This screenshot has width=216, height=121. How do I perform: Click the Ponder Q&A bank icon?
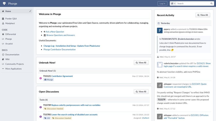[x=3, y=18]
